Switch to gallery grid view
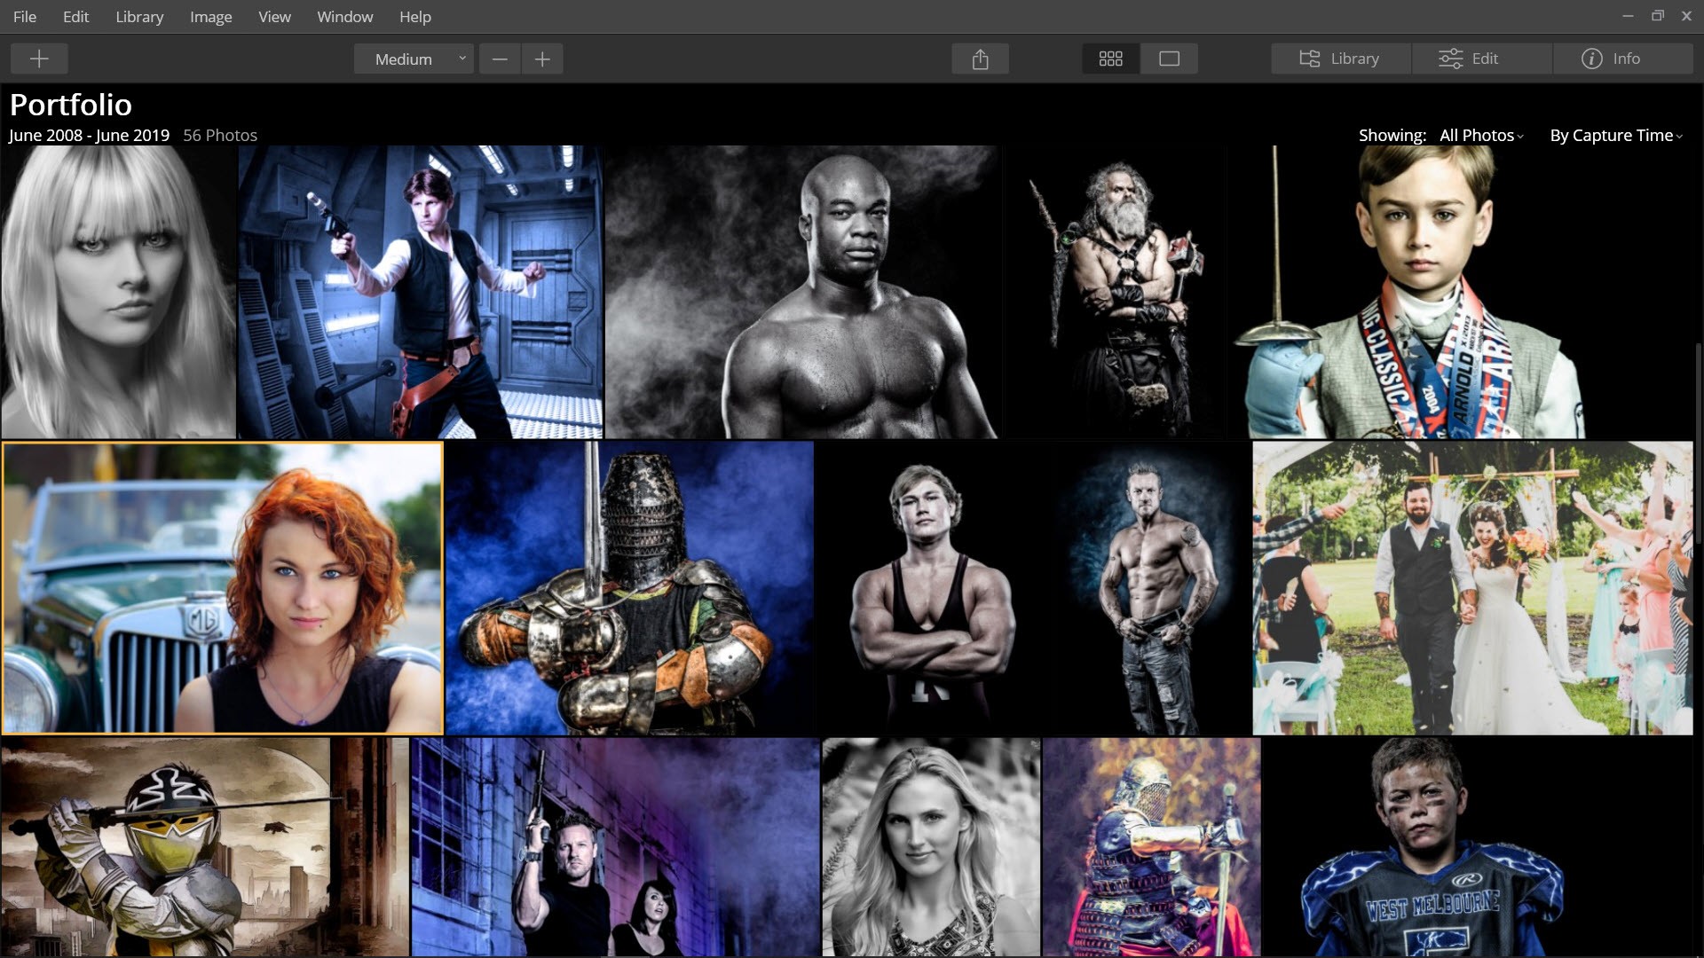 point(1110,59)
